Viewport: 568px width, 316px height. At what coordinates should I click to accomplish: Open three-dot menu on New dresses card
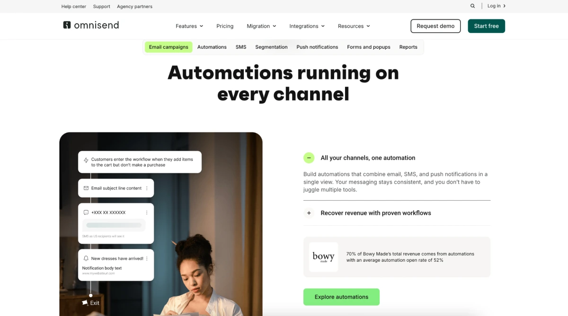point(147,258)
